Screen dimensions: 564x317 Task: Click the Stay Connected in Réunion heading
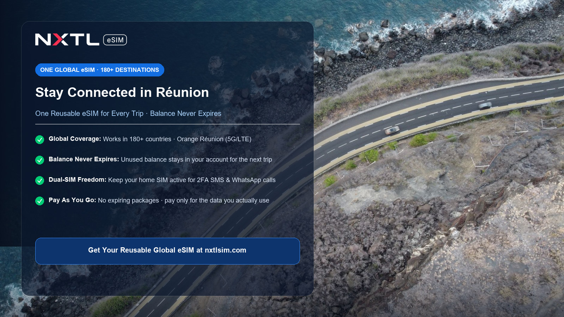[x=122, y=92]
